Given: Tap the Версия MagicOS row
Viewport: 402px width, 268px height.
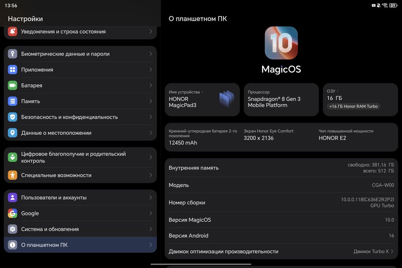Looking at the screenshot, I should 281,220.
